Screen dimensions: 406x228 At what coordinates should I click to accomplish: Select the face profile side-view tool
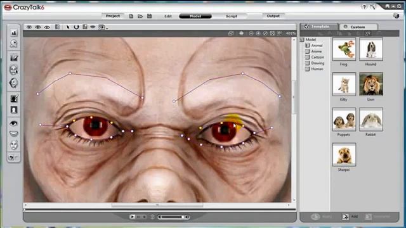[14, 83]
